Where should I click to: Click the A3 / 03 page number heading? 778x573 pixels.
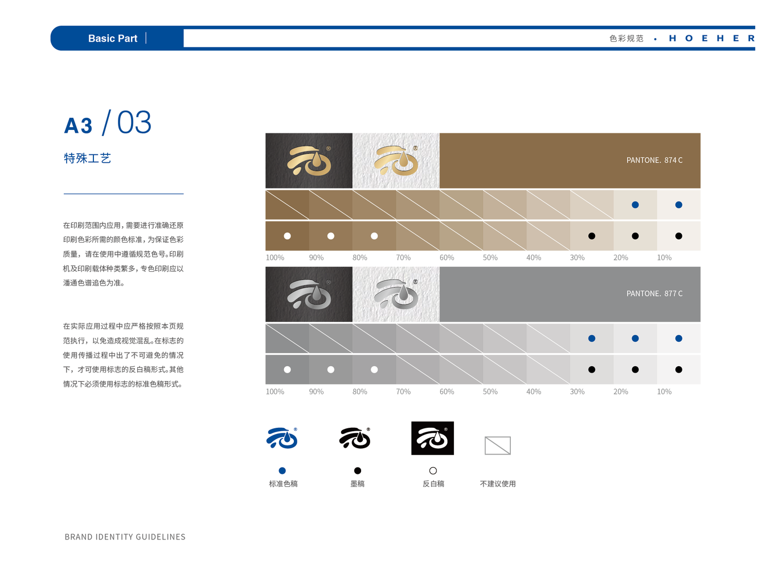pos(108,123)
